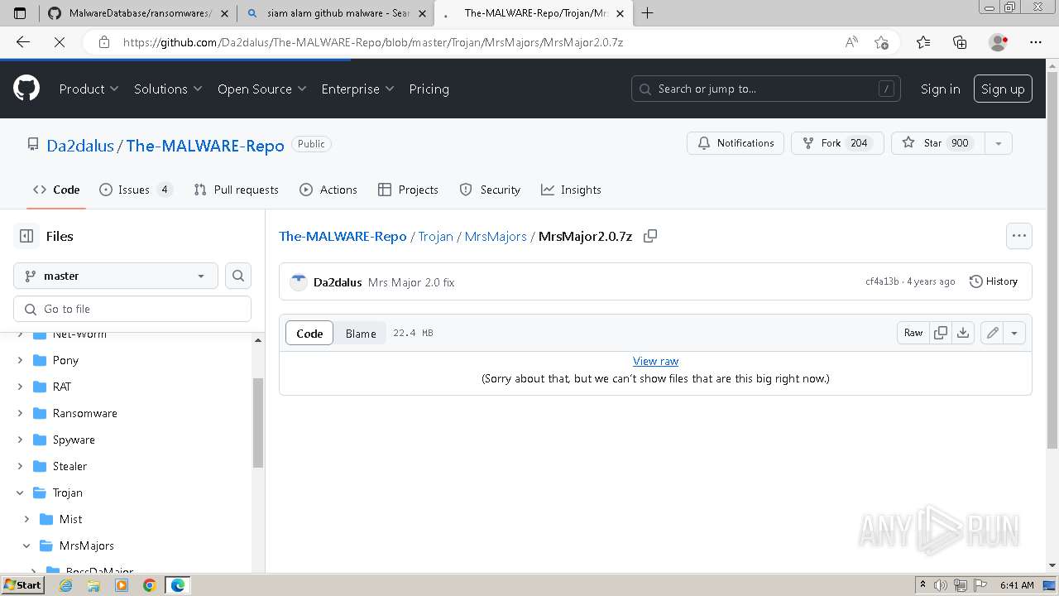The width and height of the screenshot is (1059, 596).
Task: Open browser Favorites list
Action: tap(923, 42)
